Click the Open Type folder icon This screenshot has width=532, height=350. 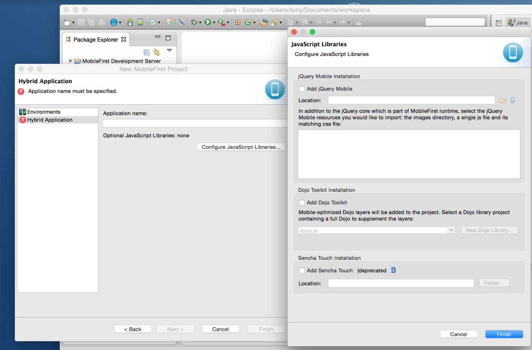[264, 23]
